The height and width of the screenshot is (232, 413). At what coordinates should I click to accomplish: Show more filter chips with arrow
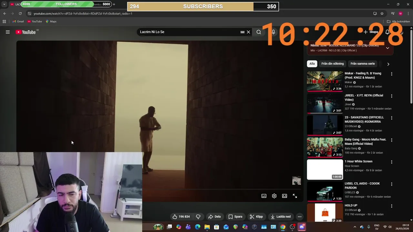click(388, 64)
